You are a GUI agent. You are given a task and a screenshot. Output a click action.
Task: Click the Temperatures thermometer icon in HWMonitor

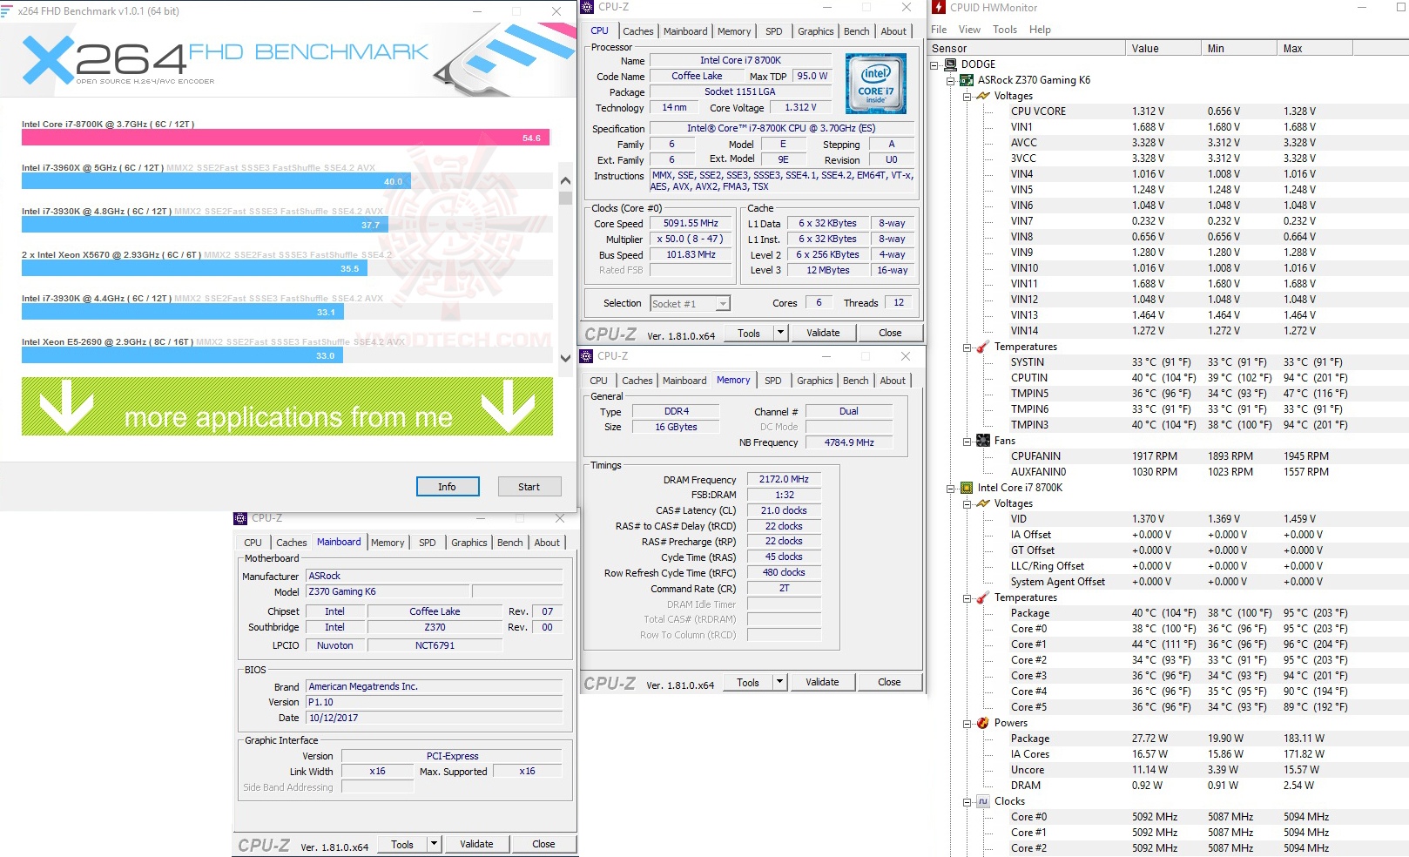[x=983, y=347]
